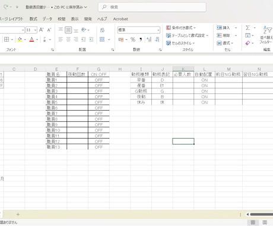Click the phonetic guide (furigana) icon
The image size is (273, 226).
(45, 39)
